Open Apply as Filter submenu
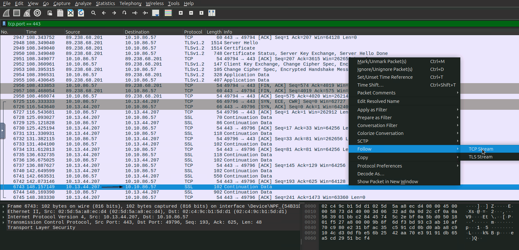Viewport: 519px width, 250px height. [372, 110]
